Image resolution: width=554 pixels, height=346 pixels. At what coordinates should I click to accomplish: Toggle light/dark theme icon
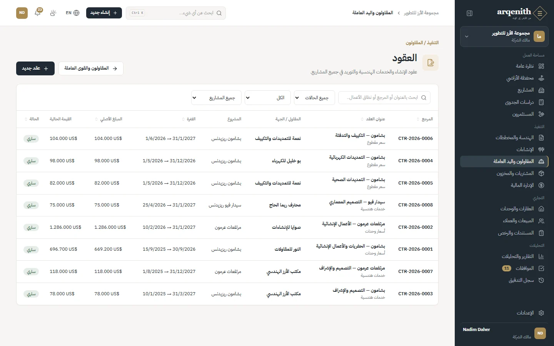point(53,13)
